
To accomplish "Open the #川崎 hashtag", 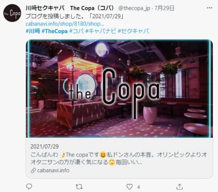I will point(33,31).
